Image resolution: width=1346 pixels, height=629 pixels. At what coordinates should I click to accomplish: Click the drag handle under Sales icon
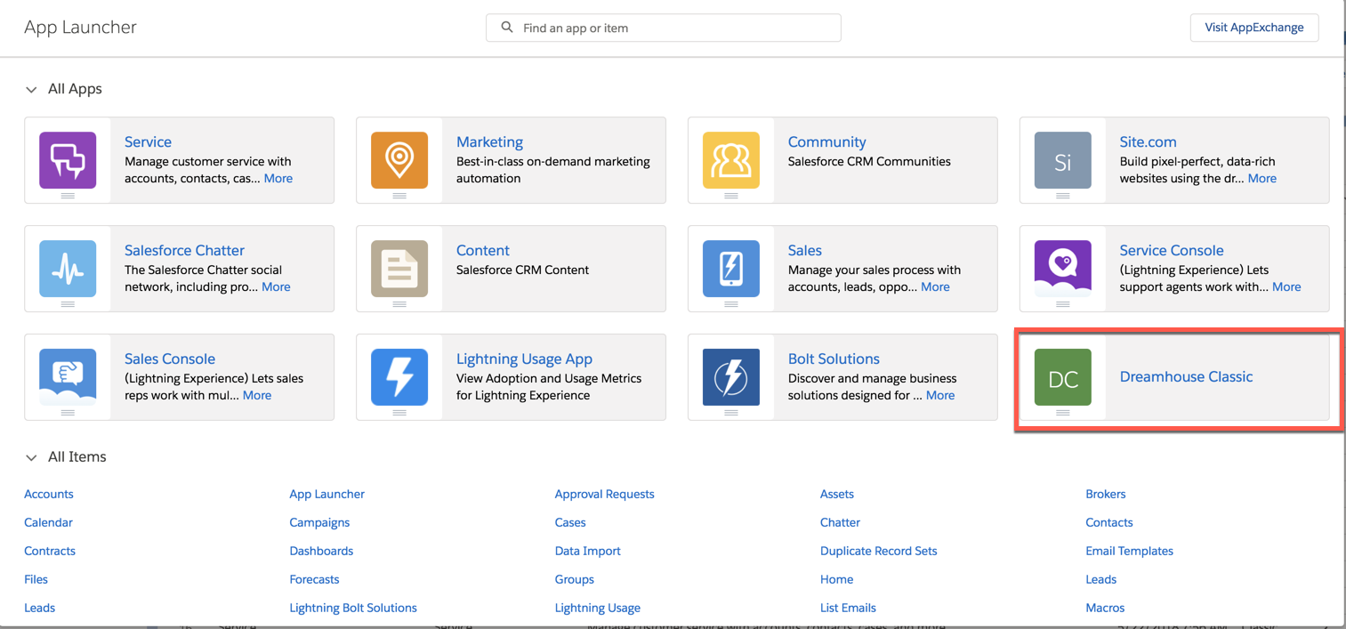coord(731,304)
